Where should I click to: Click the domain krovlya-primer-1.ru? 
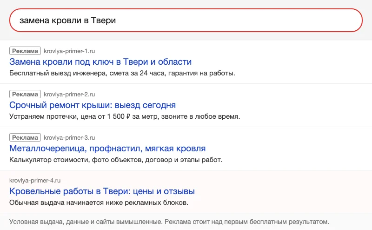(x=69, y=51)
